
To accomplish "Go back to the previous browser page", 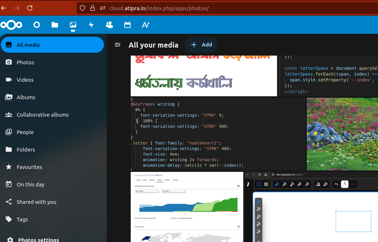I will point(4,8).
